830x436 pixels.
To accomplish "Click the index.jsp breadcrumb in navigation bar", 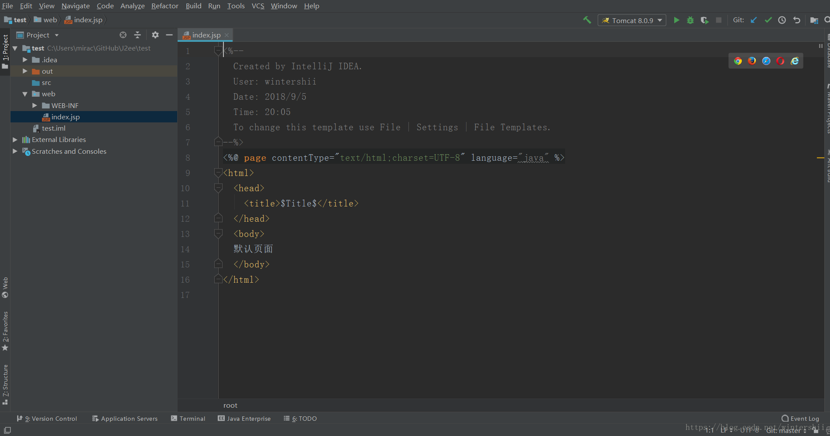I will pyautogui.click(x=84, y=20).
